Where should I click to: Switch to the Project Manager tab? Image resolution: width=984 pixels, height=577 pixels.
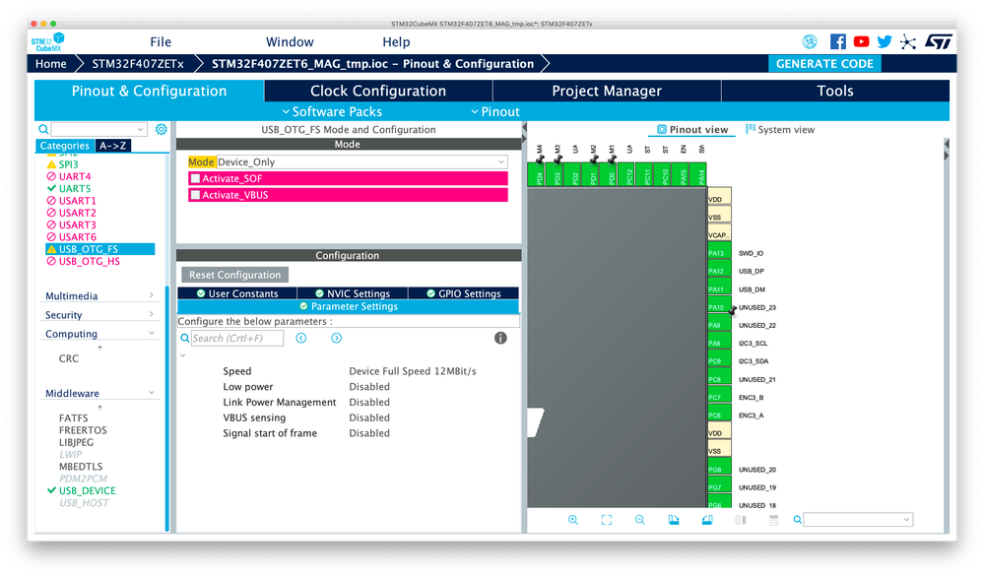(x=607, y=91)
